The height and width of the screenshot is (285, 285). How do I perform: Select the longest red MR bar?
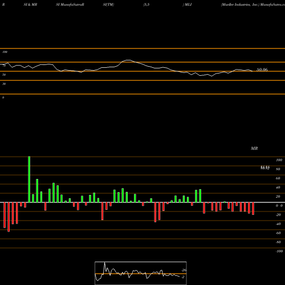coord(9,217)
